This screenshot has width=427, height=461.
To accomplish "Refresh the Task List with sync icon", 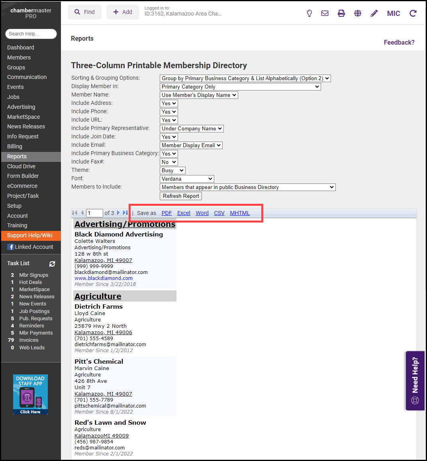I will click(x=52, y=264).
